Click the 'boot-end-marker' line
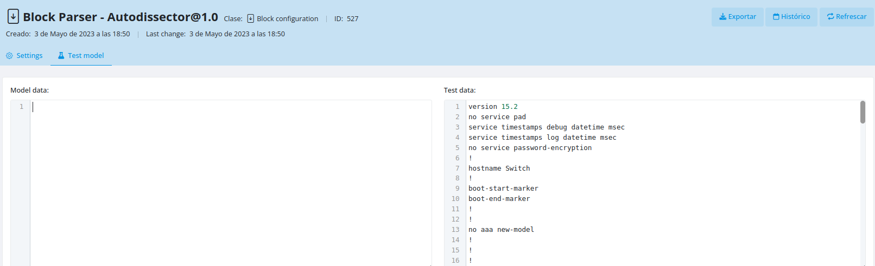The width and height of the screenshot is (875, 266). click(x=499, y=199)
